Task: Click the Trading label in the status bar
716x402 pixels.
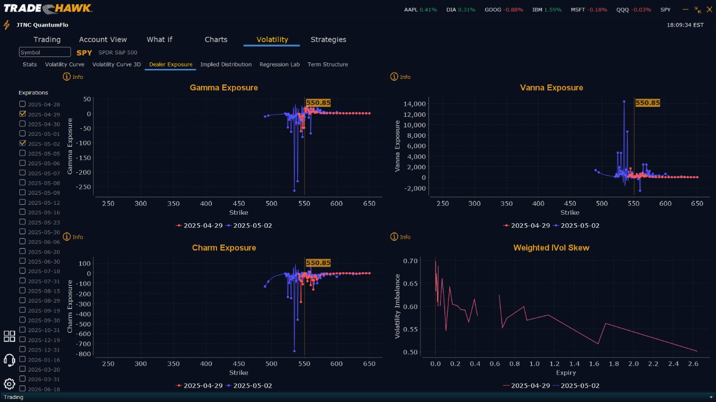Action: point(13,398)
